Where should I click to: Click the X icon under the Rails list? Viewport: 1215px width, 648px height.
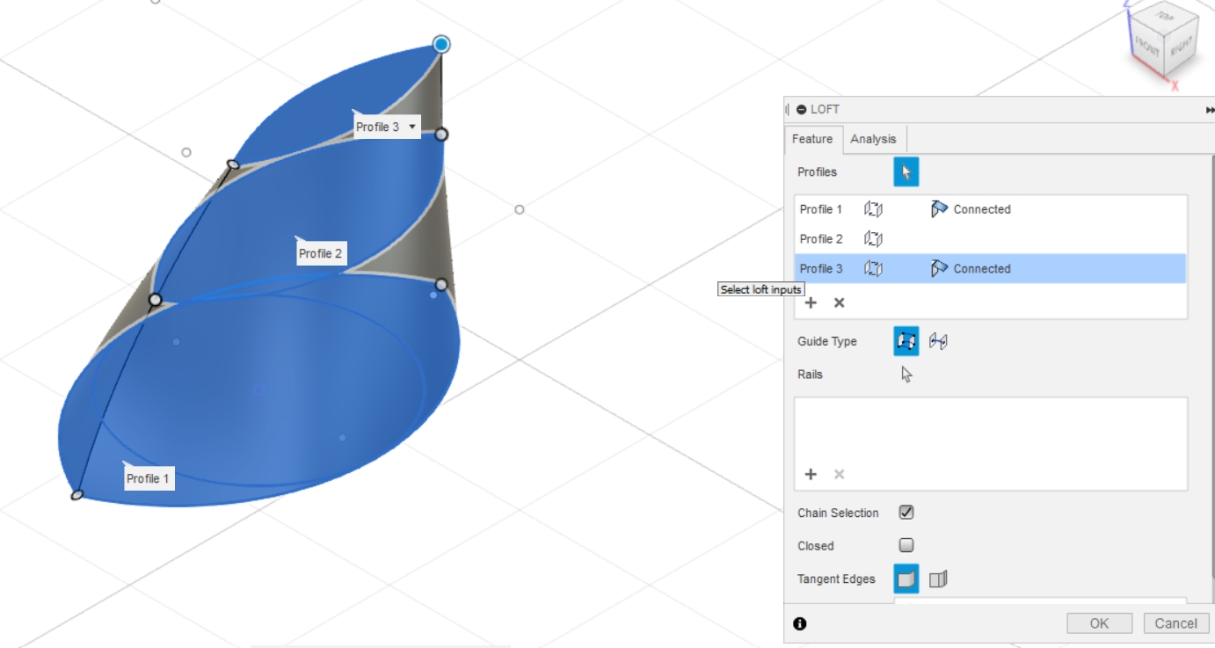839,474
